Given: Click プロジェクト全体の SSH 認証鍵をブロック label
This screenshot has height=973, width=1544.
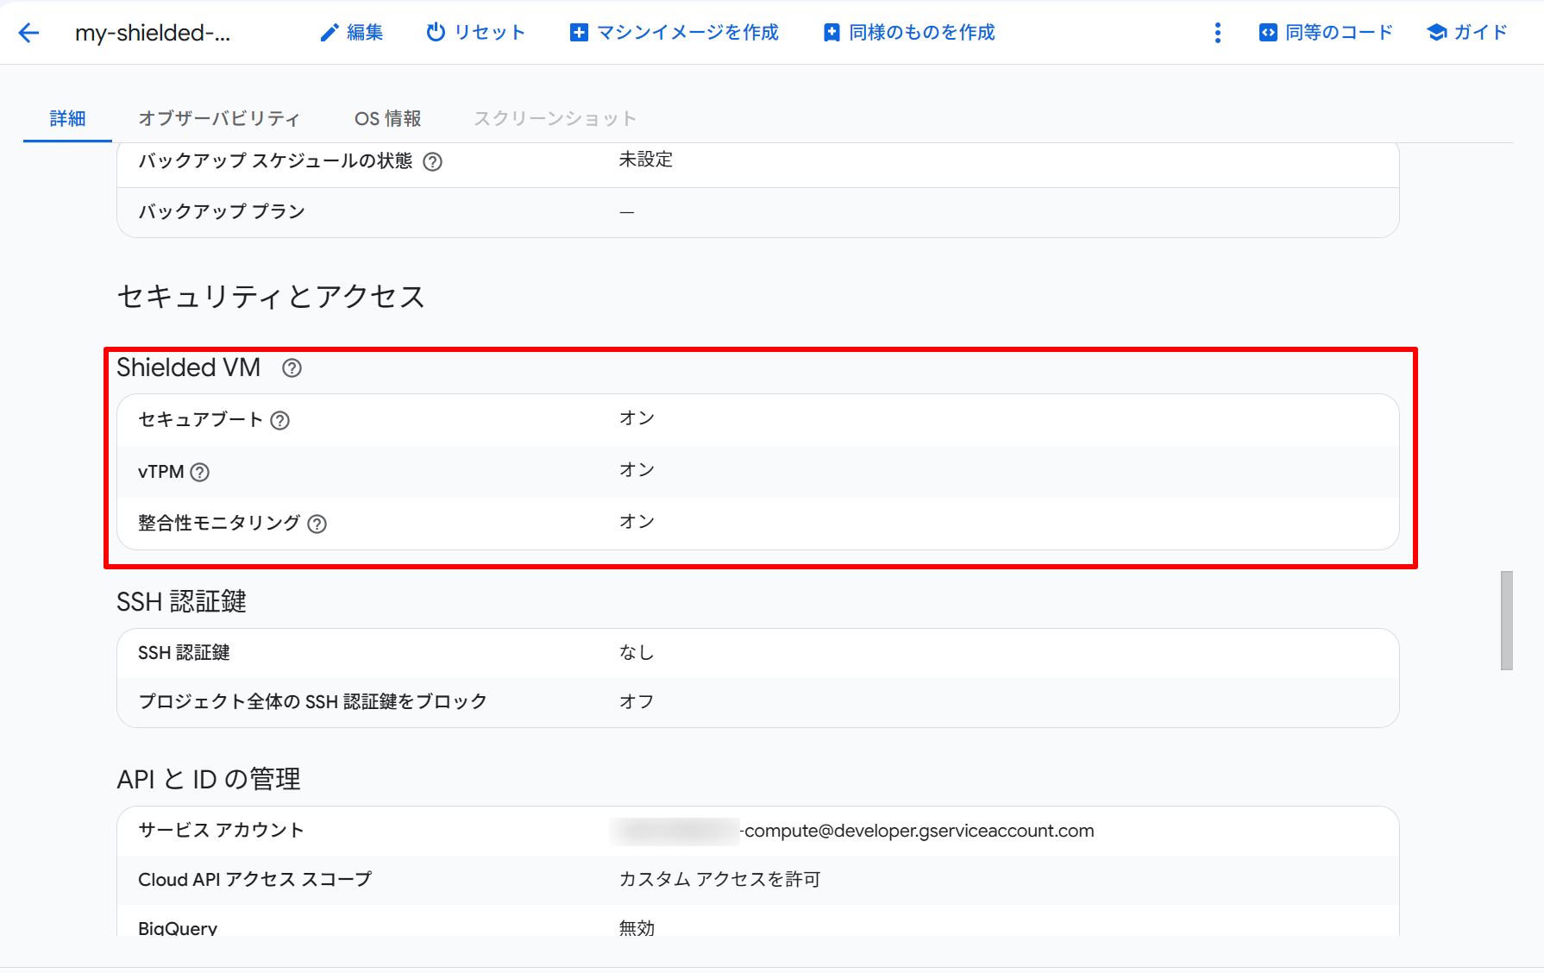Looking at the screenshot, I should point(312,702).
